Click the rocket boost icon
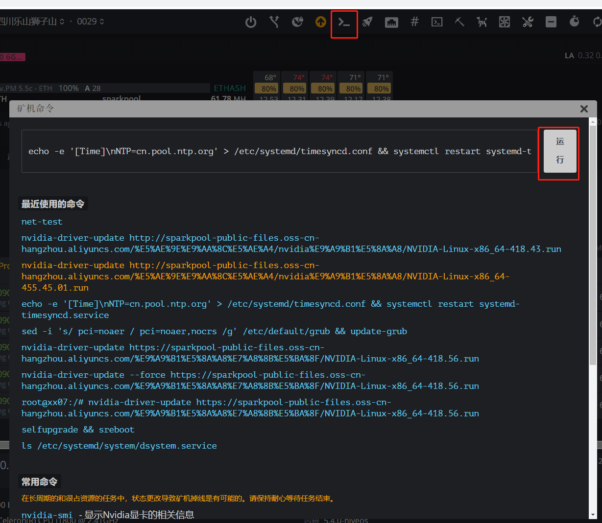602x523 pixels. [367, 22]
